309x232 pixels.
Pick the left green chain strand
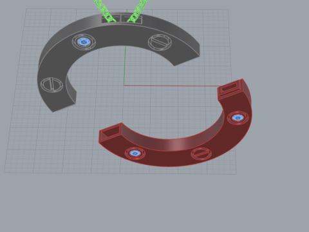coord(105,11)
